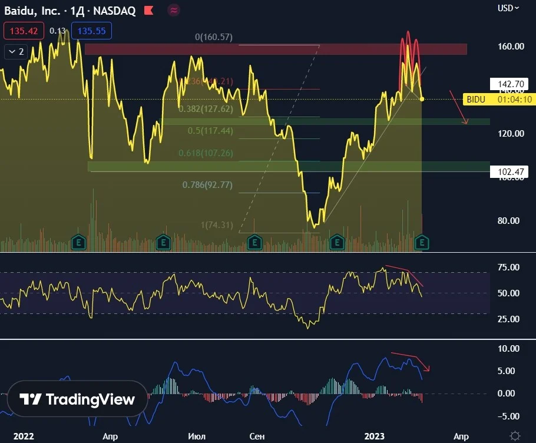This screenshot has height=443, width=536.
Task: Click the 102.47 price label
Action: pyautogui.click(x=509, y=171)
